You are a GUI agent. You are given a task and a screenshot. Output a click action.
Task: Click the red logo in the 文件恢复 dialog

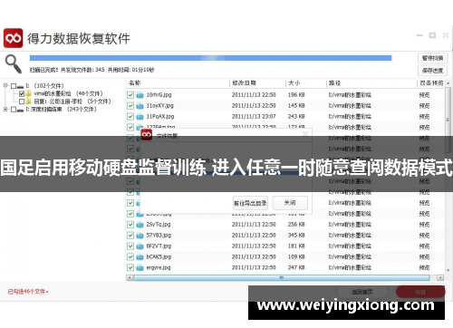[147, 135]
